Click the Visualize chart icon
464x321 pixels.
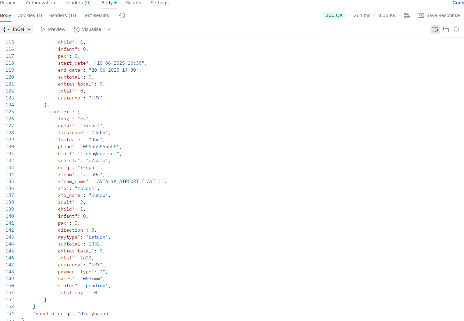[x=76, y=29]
